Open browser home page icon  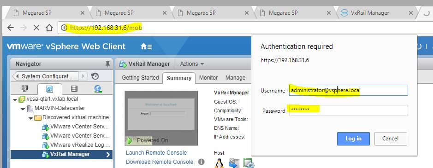[x=49, y=28]
